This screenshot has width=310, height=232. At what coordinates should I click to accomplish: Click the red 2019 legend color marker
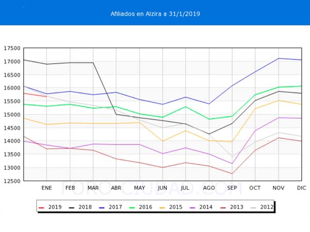click(41, 208)
